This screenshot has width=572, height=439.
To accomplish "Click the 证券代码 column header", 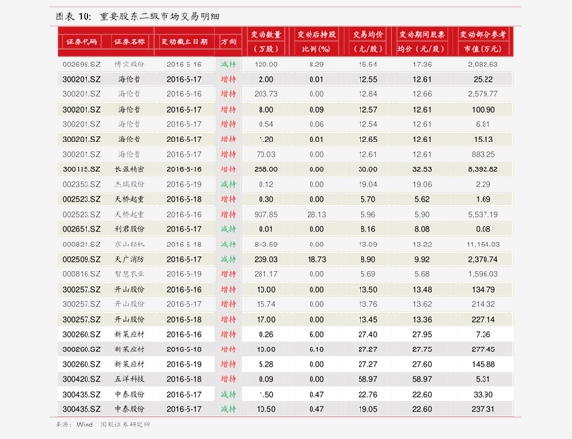I will point(82,41).
